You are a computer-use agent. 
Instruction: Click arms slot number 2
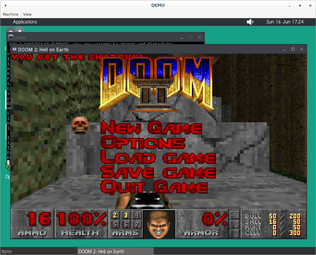point(115,216)
